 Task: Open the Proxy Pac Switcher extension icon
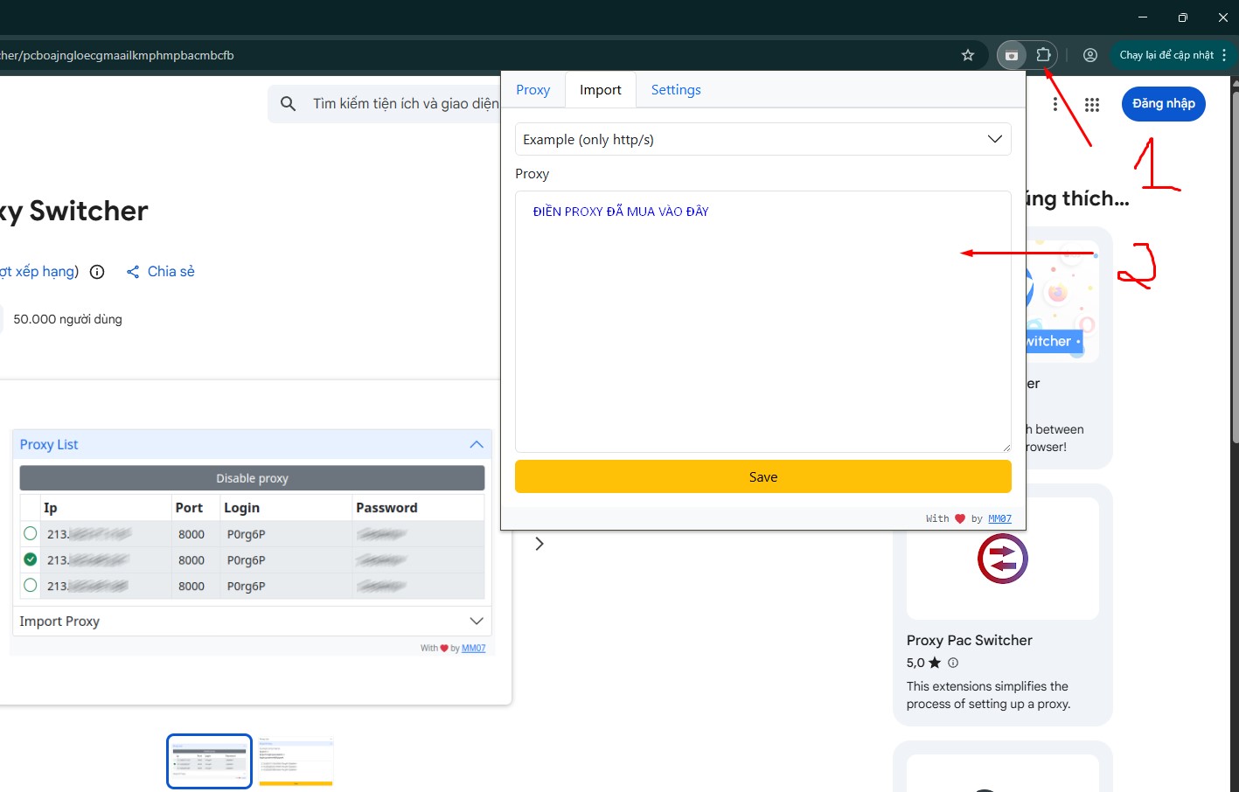pyautogui.click(x=1002, y=559)
